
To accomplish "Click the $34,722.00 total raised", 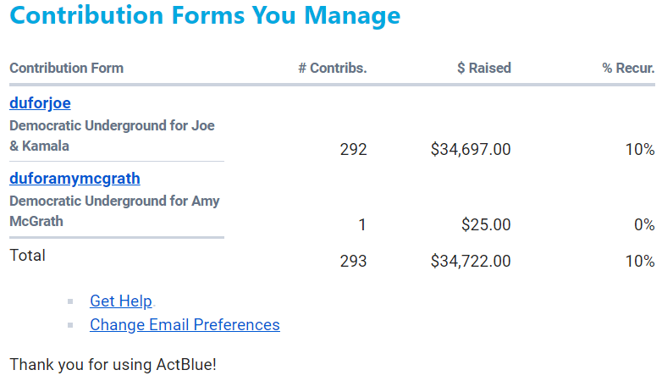I will click(471, 261).
